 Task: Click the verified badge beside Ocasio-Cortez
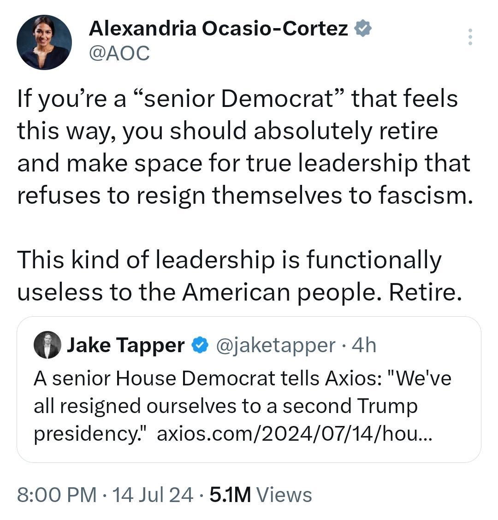pyautogui.click(x=363, y=29)
